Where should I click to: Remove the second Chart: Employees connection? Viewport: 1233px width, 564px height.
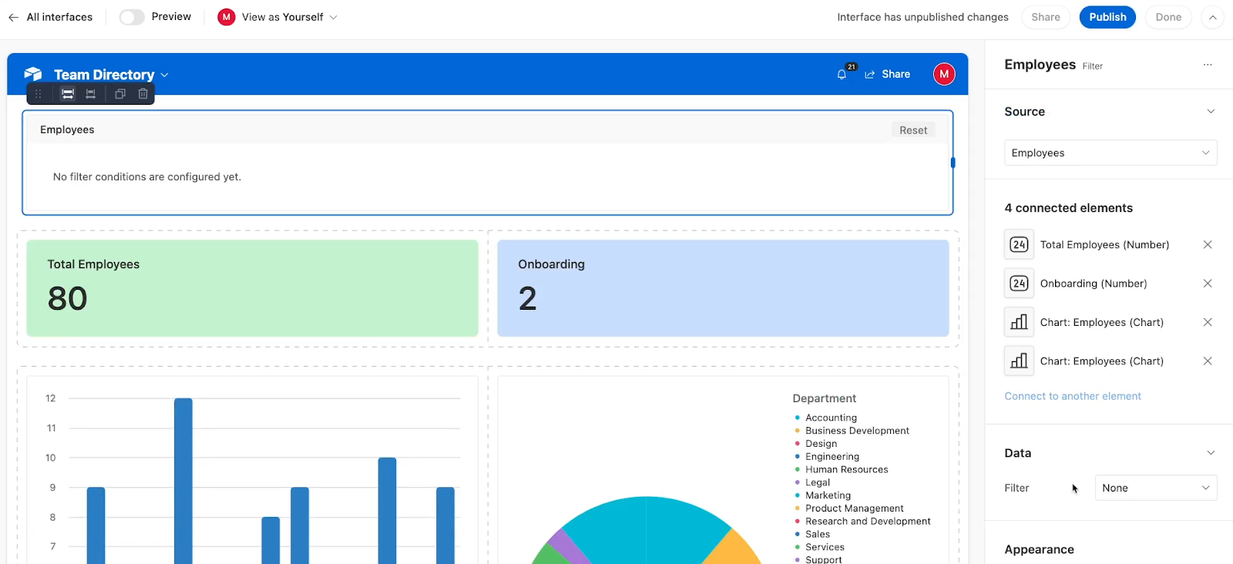tap(1208, 361)
